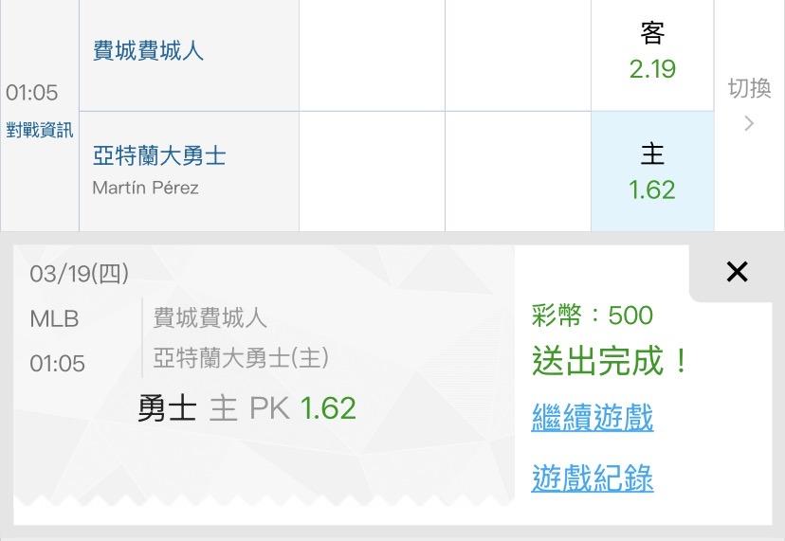Click the empty cell left of 主 1.62
Viewport: 785px width, 541px height.
[x=518, y=171]
